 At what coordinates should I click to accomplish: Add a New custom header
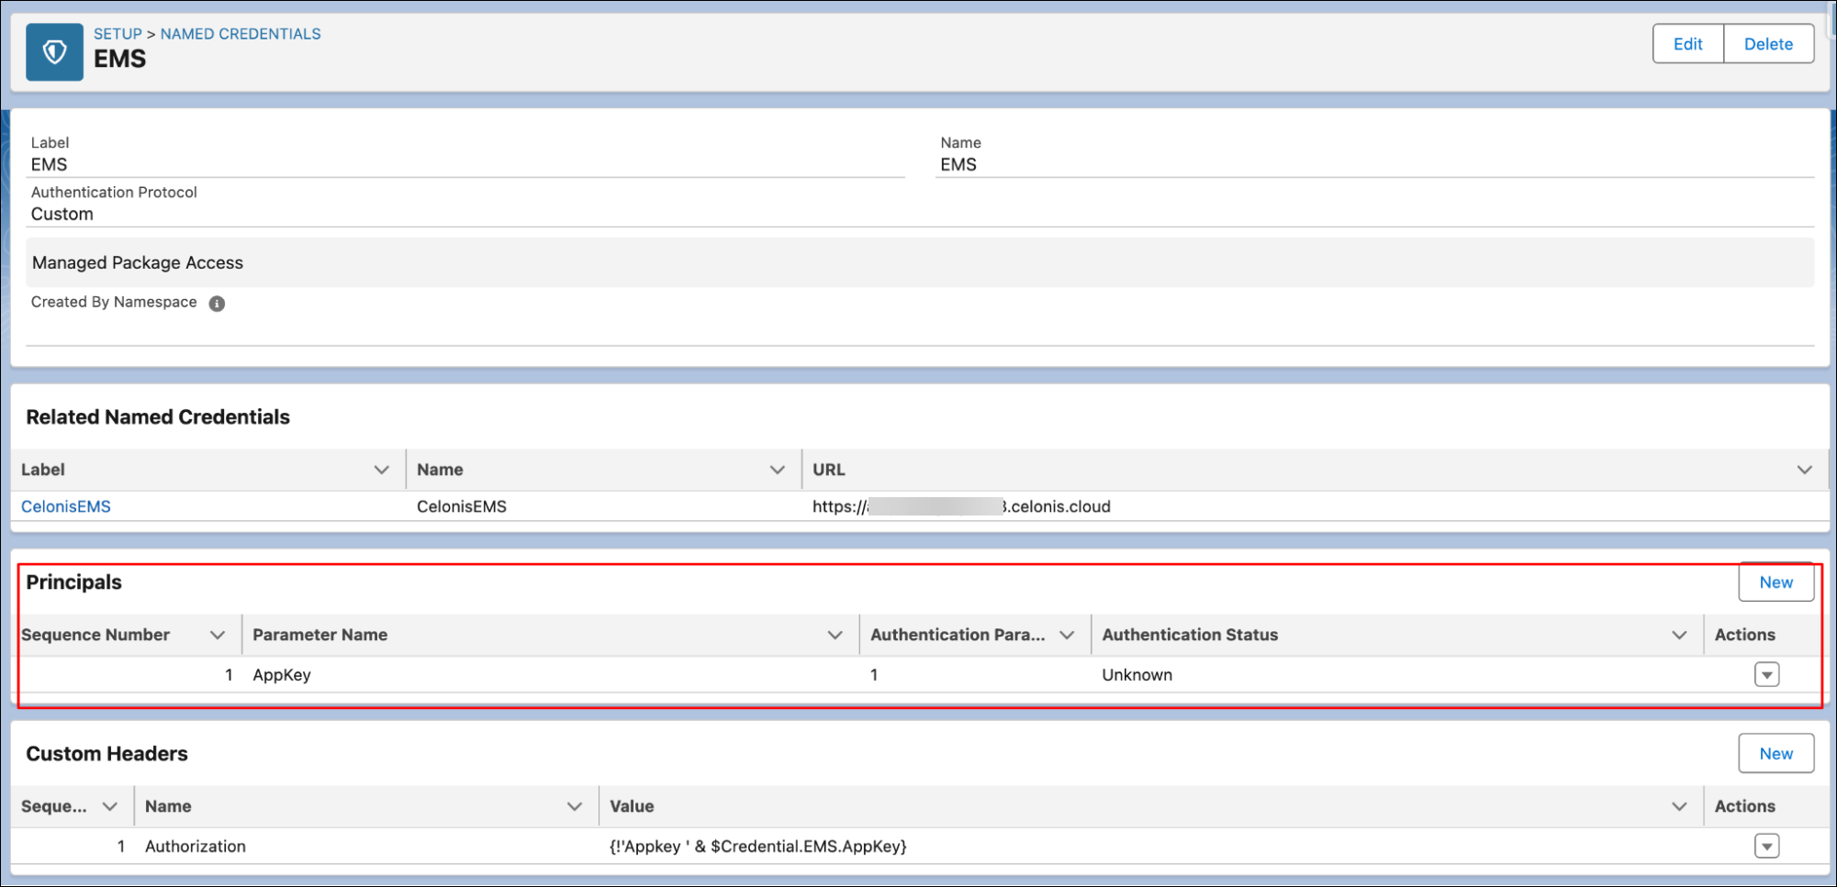[1775, 754]
